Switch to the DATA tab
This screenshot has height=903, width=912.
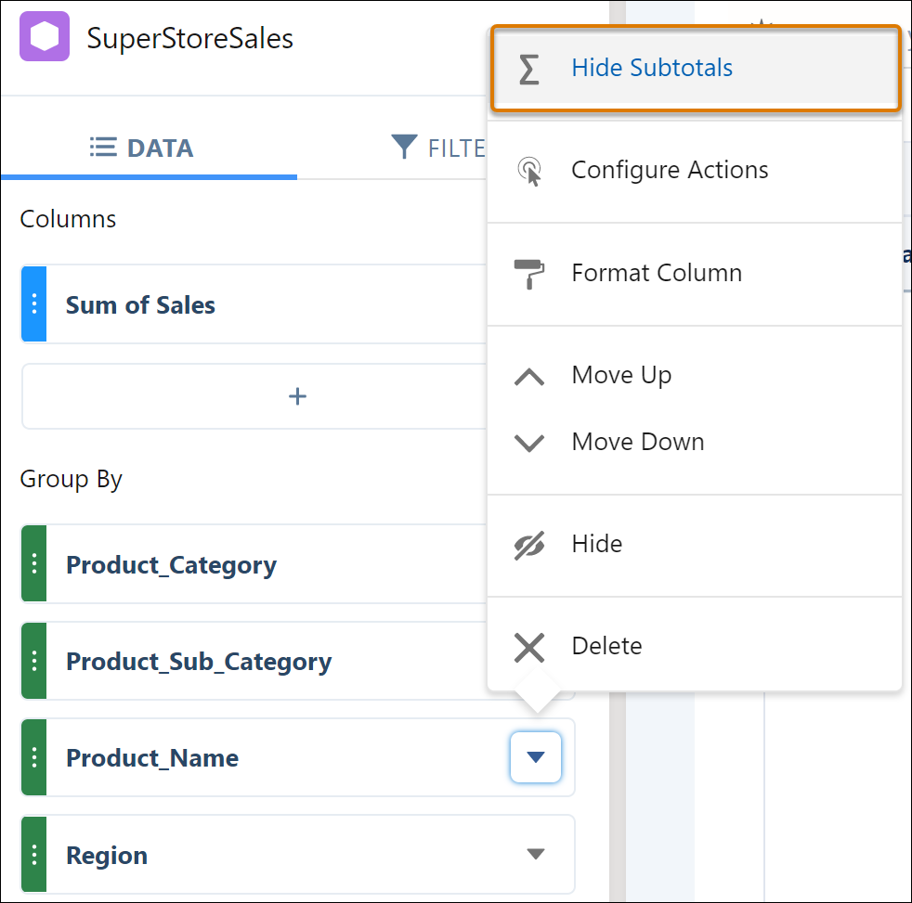point(142,148)
